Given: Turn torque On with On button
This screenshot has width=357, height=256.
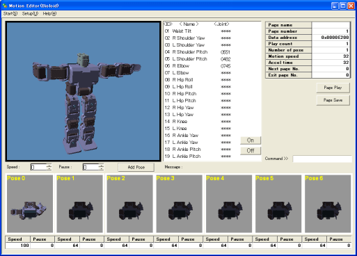Looking at the screenshot, I should tap(251, 141).
